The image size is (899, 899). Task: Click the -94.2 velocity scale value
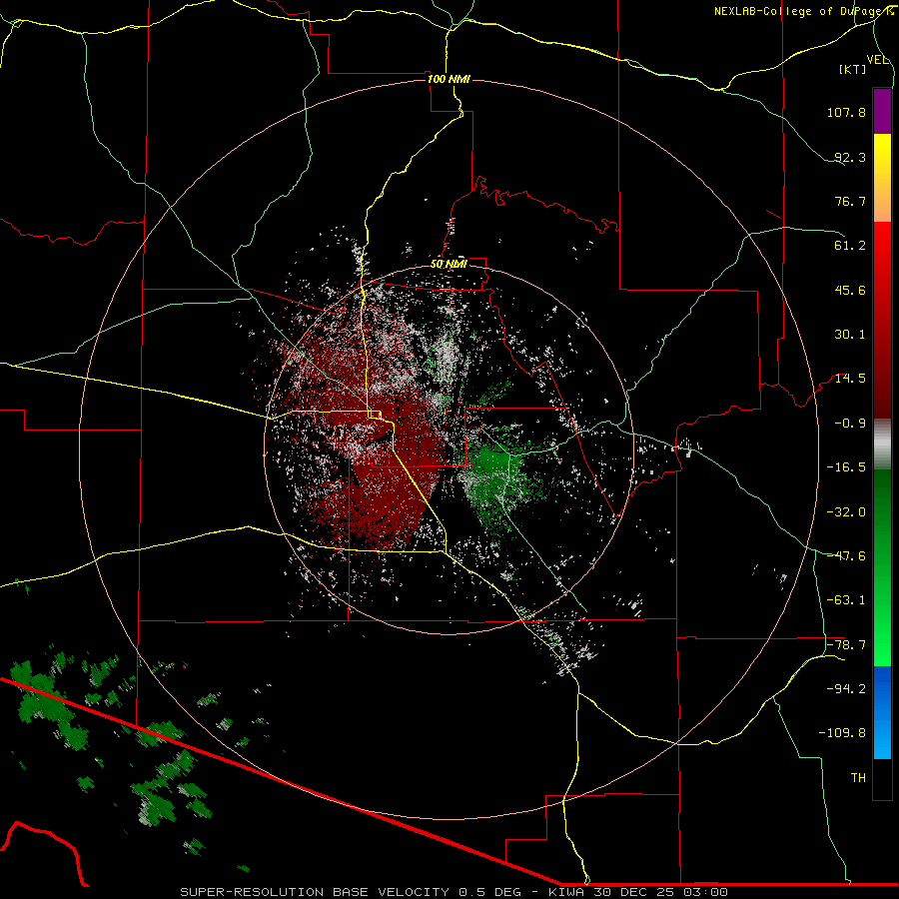tap(846, 688)
